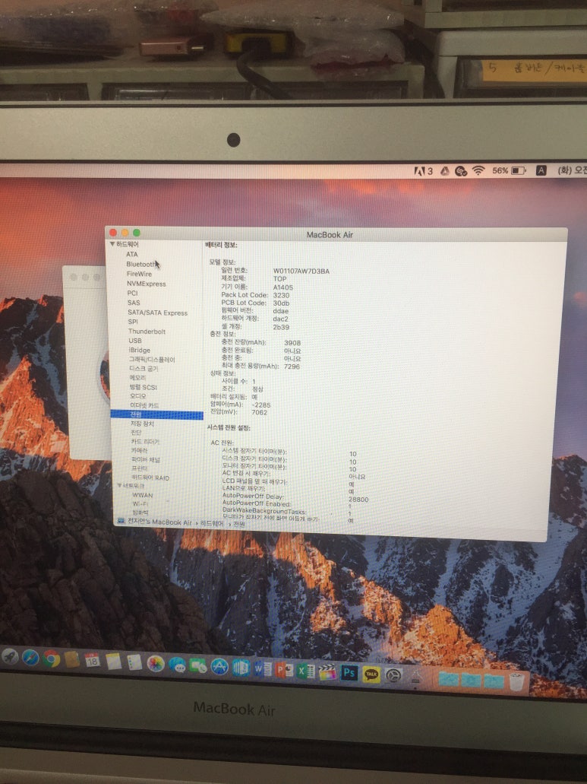
Task: Select FireWire in the sidebar
Action: (139, 274)
